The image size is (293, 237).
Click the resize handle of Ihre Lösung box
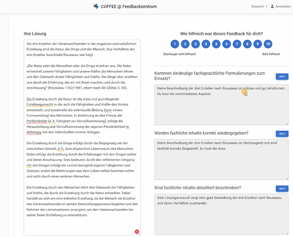tap(139, 234)
